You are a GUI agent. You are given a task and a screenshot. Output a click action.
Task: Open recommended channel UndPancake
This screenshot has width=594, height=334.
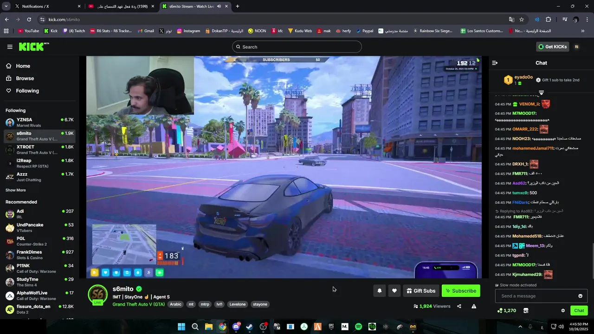coord(39,228)
